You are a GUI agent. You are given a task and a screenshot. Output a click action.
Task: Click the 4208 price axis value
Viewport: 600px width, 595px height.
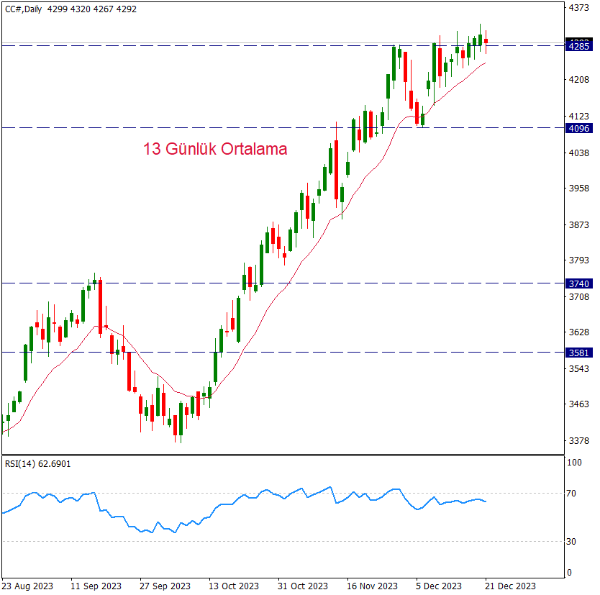[x=579, y=80]
